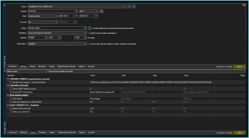Open View previous single test results dropdown
This screenshot has height=138, width=249.
pyautogui.click(x=147, y=71)
